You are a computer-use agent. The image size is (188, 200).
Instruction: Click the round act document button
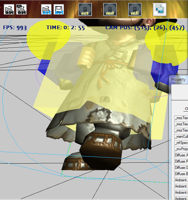click(85, 10)
